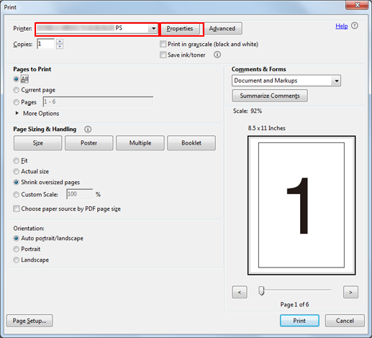The width and height of the screenshot is (372, 338).
Task: Enable Print in grayscale checkbox
Action: (x=163, y=44)
